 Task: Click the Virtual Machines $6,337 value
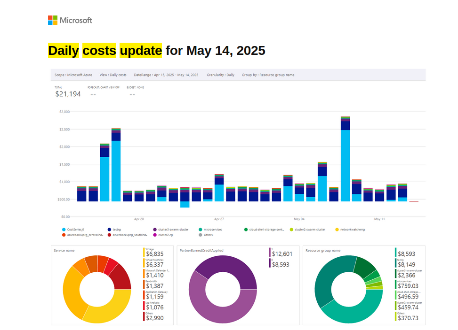point(155,264)
